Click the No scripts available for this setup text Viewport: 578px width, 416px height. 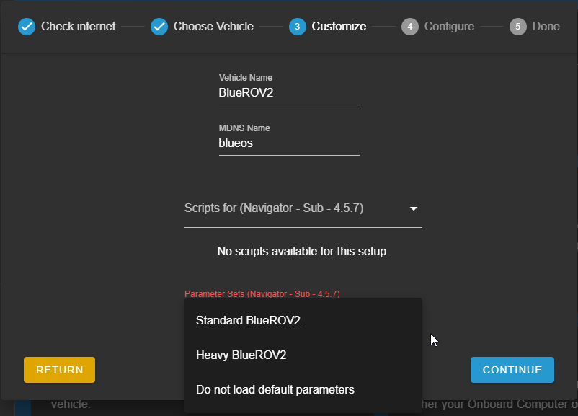[303, 251]
